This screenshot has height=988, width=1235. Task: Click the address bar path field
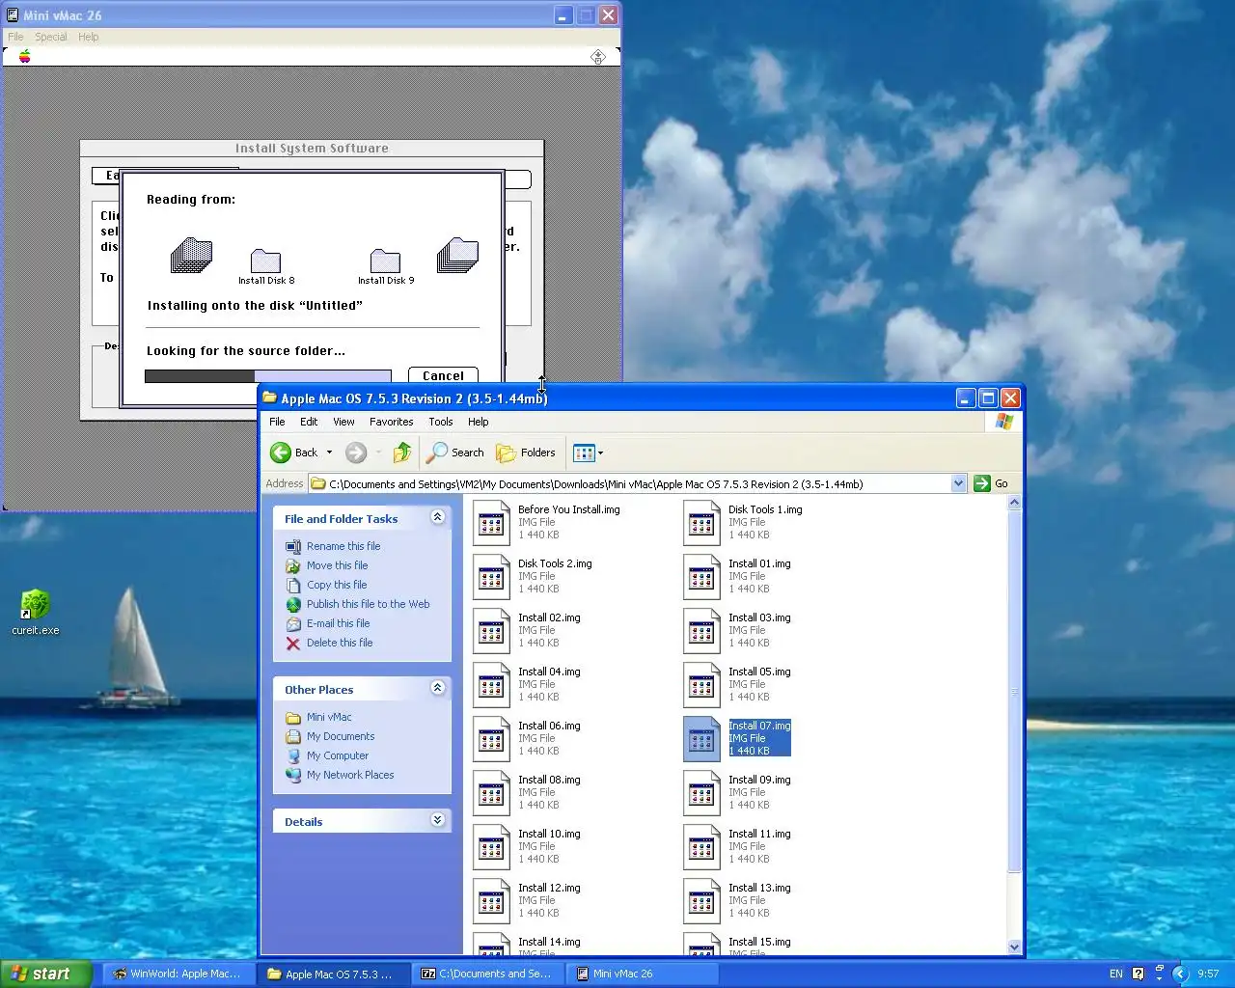(x=629, y=483)
